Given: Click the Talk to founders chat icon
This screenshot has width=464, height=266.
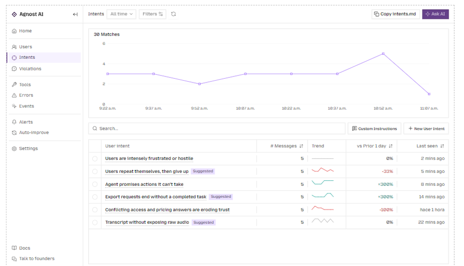Looking at the screenshot, I should 14,259.
